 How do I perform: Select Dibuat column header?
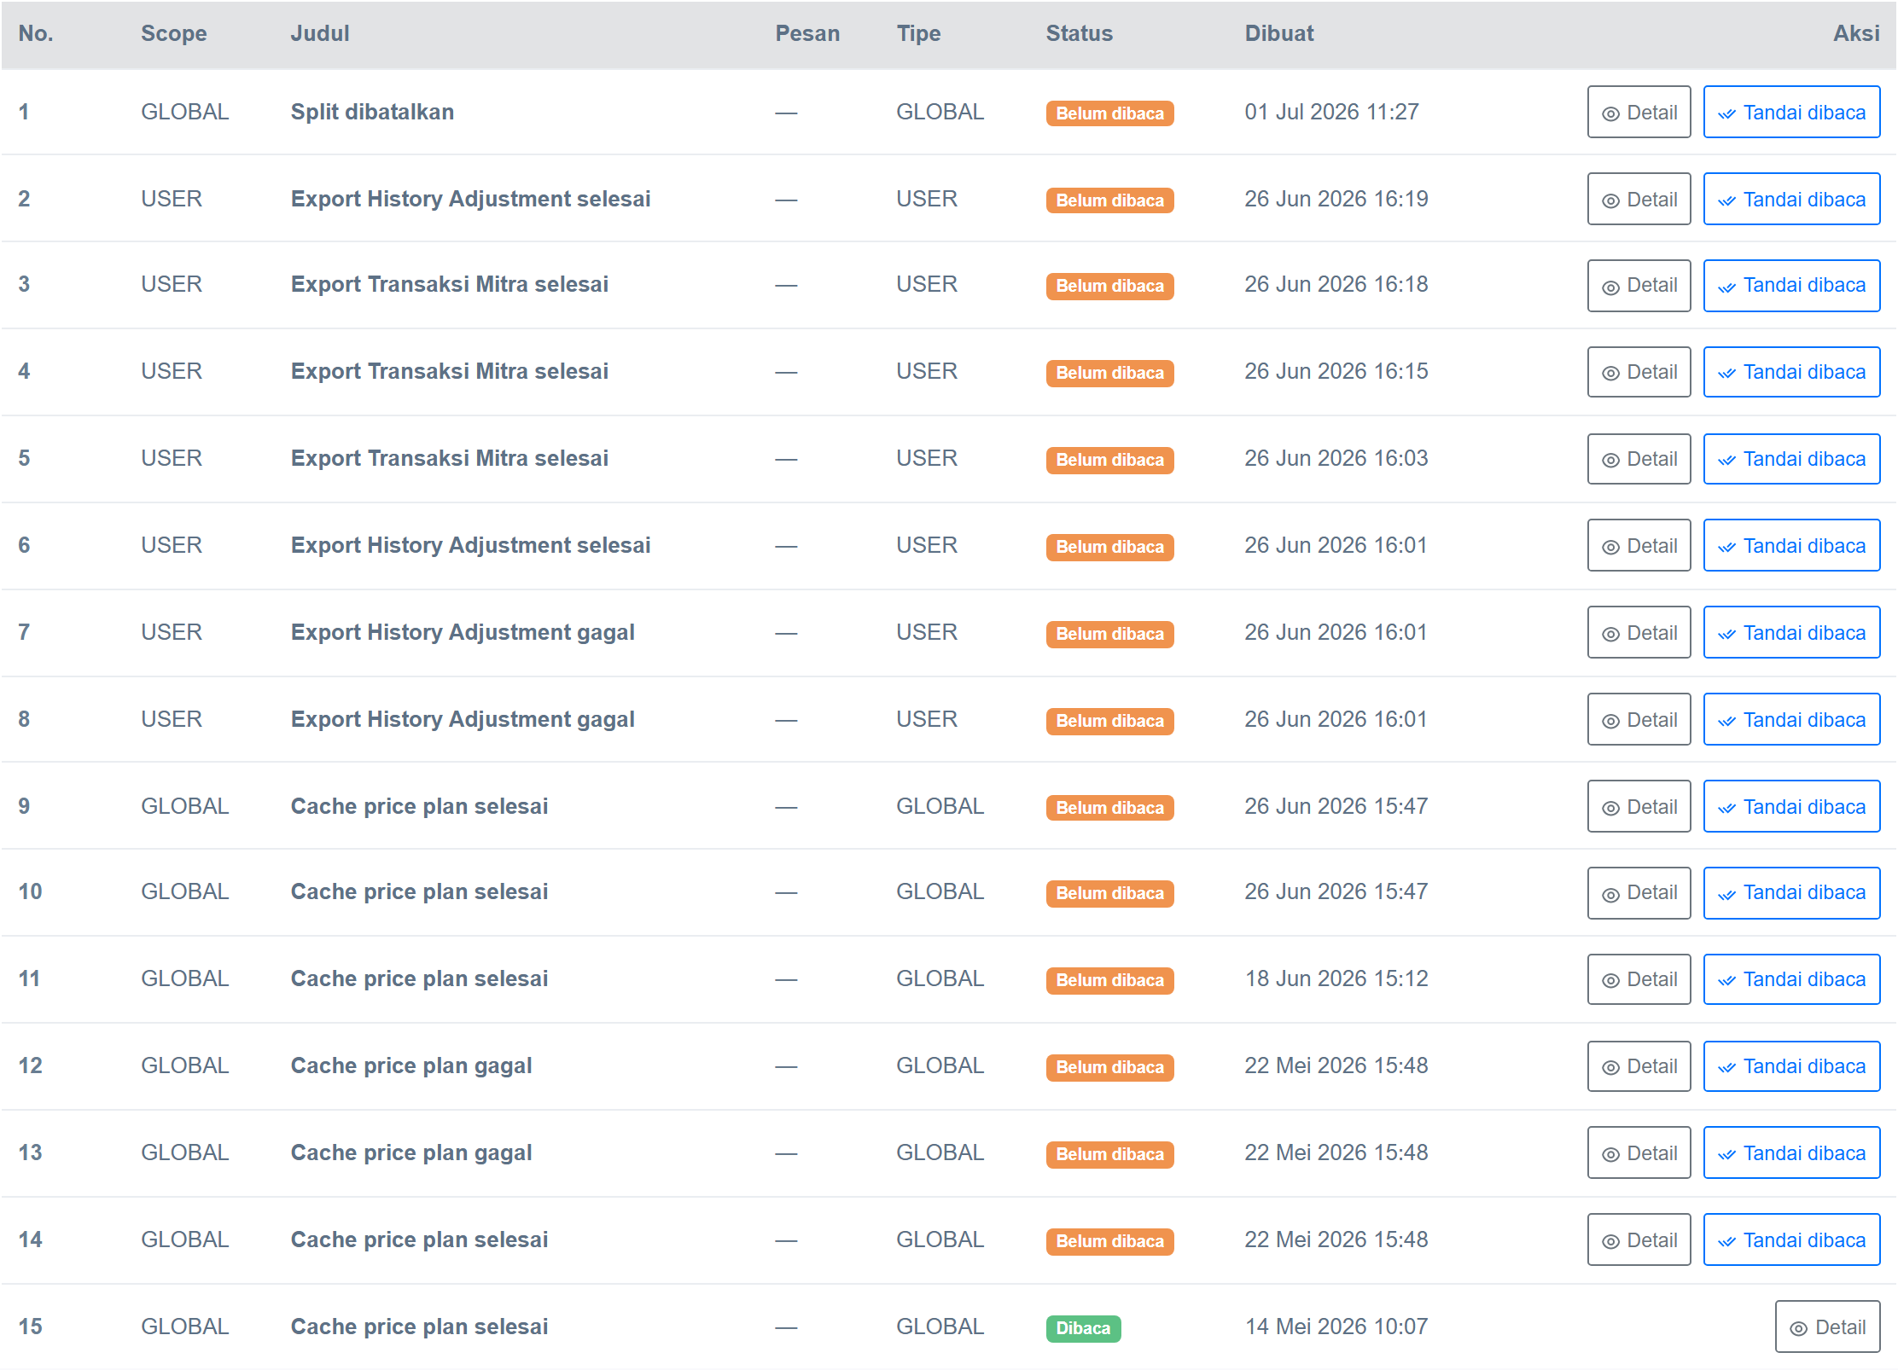pos(1278,33)
